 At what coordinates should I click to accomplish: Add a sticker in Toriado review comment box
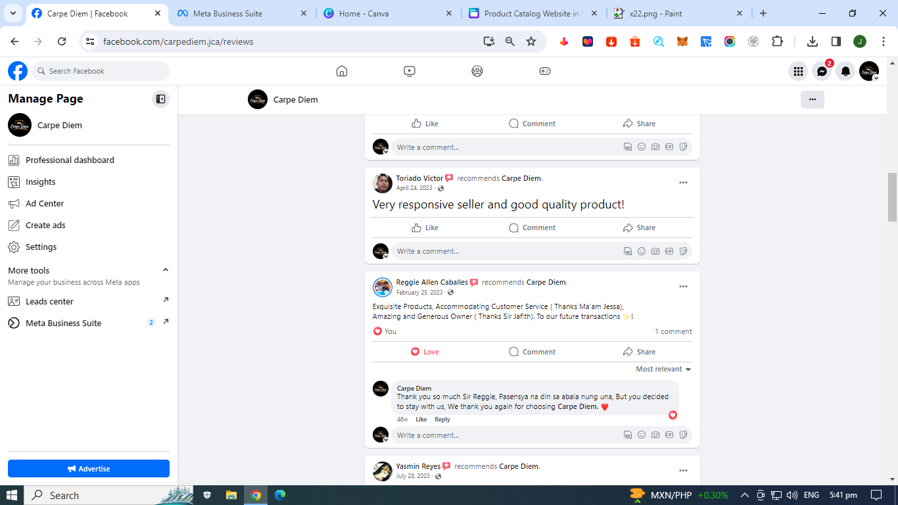pos(683,251)
